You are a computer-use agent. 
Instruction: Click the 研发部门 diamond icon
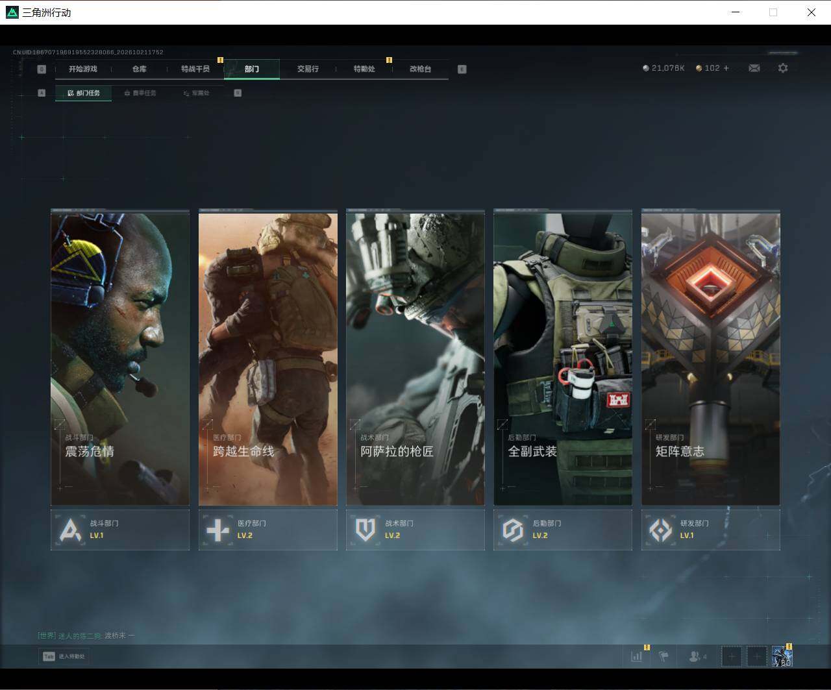point(661,530)
